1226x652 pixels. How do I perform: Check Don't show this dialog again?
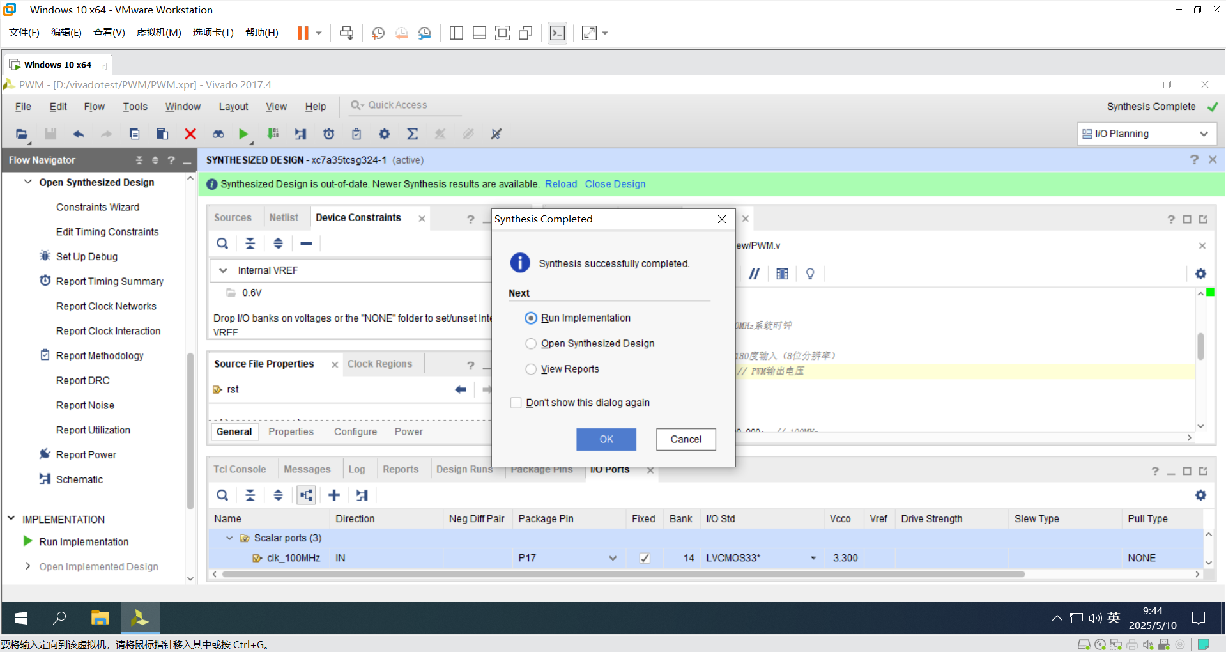point(516,403)
